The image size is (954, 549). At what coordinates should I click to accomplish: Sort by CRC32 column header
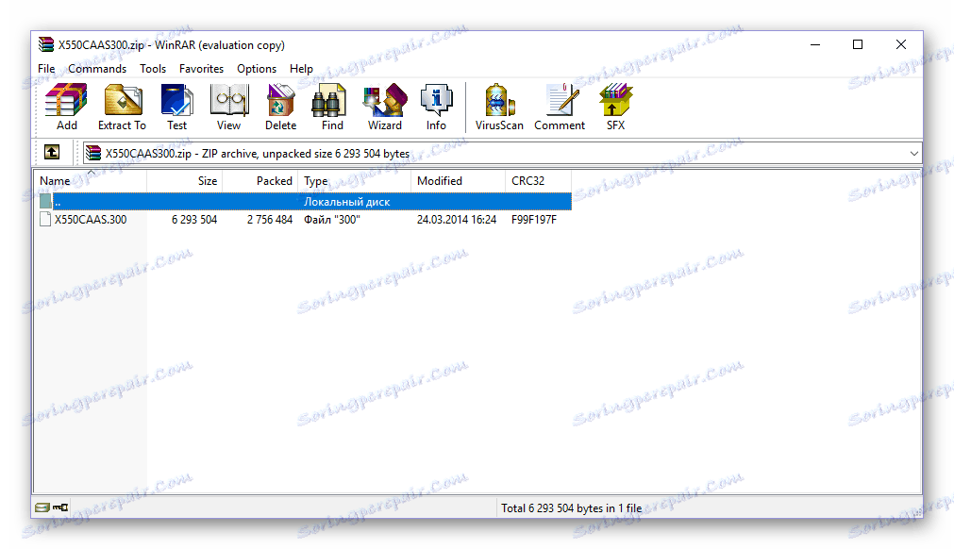539,181
